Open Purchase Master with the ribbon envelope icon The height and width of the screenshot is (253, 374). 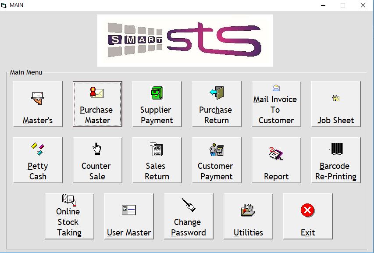[97, 104]
